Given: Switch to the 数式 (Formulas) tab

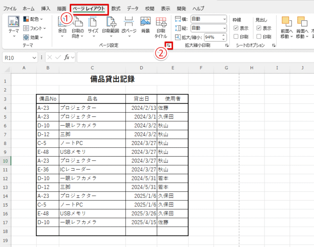Looking at the screenshot, I should pos(116,8).
